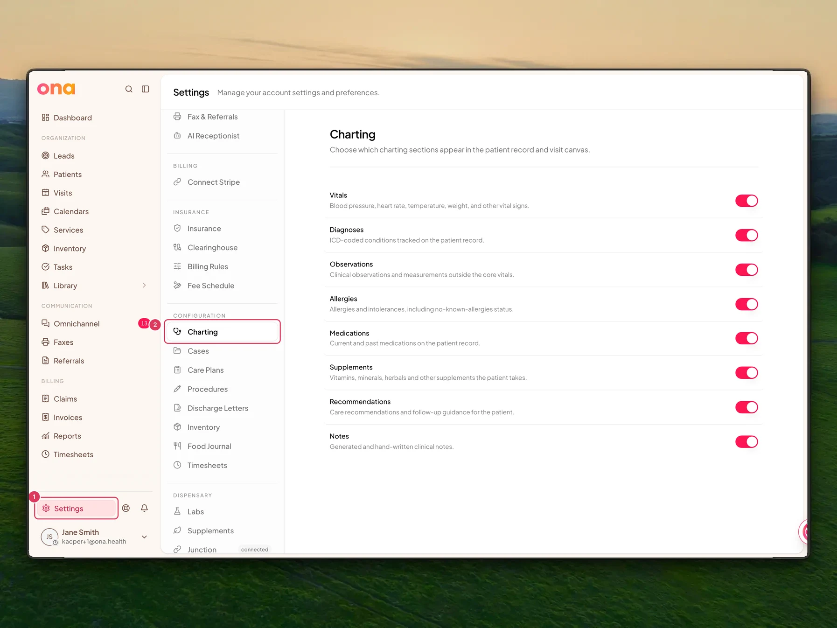Disable the Vitals charting toggle
Screen dimensions: 837x628
pyautogui.click(x=746, y=201)
